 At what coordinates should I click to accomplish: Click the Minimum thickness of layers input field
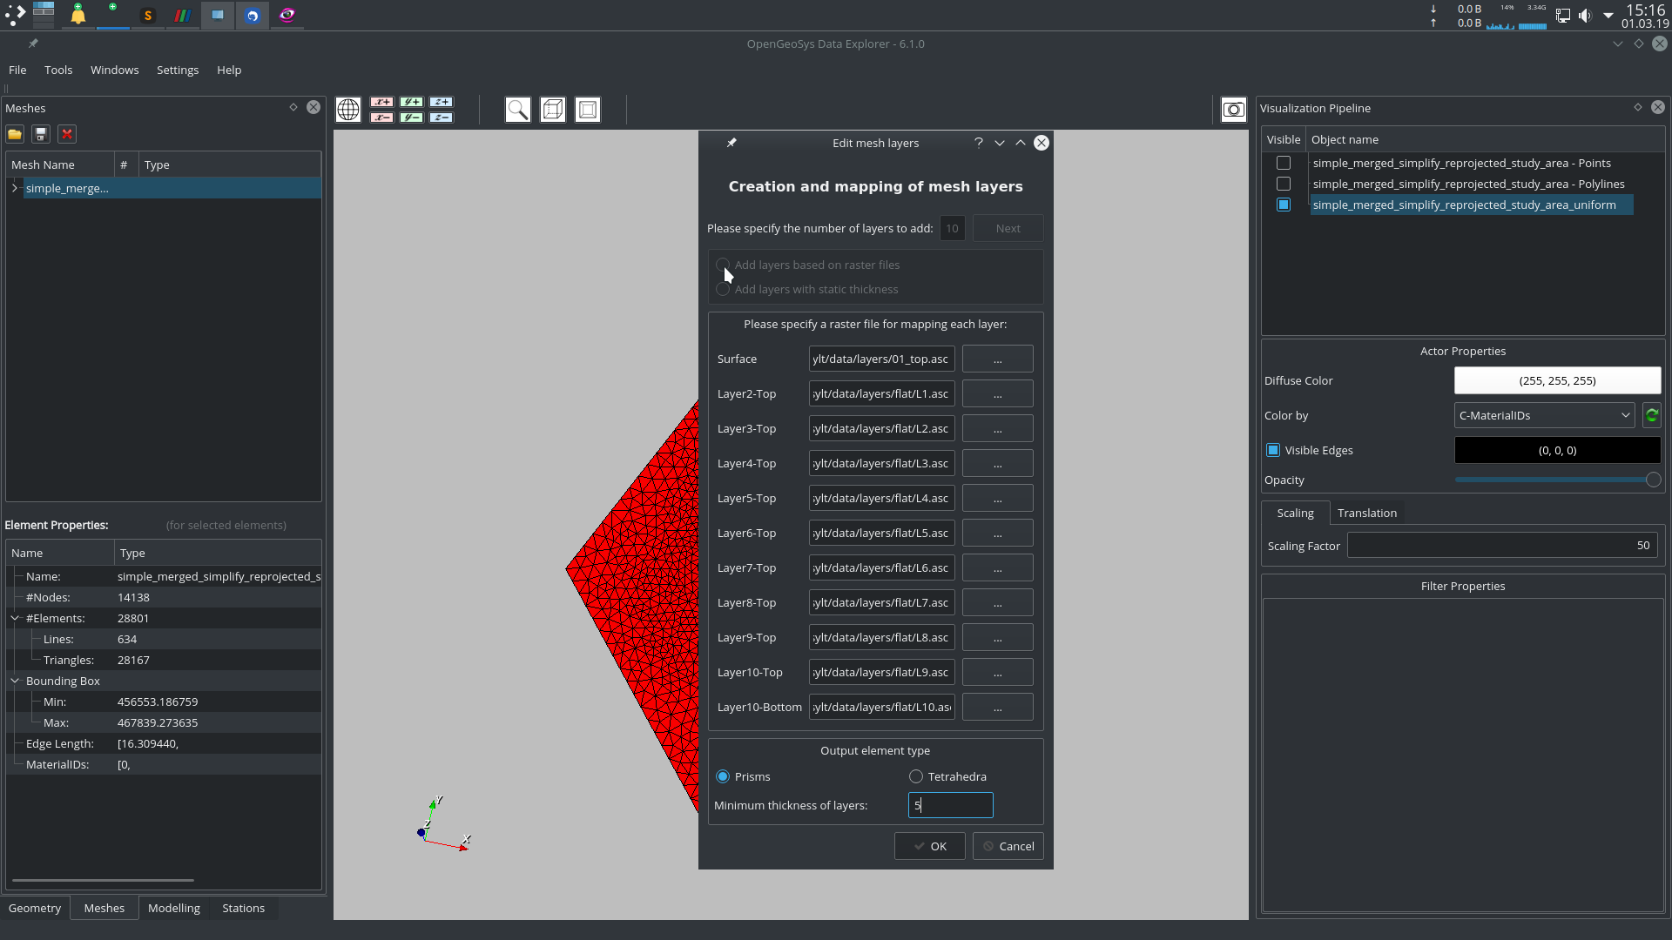(x=949, y=805)
